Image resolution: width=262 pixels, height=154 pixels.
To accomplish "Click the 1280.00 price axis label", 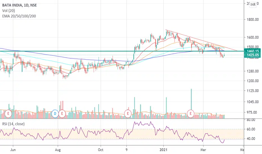I will 253,71.
